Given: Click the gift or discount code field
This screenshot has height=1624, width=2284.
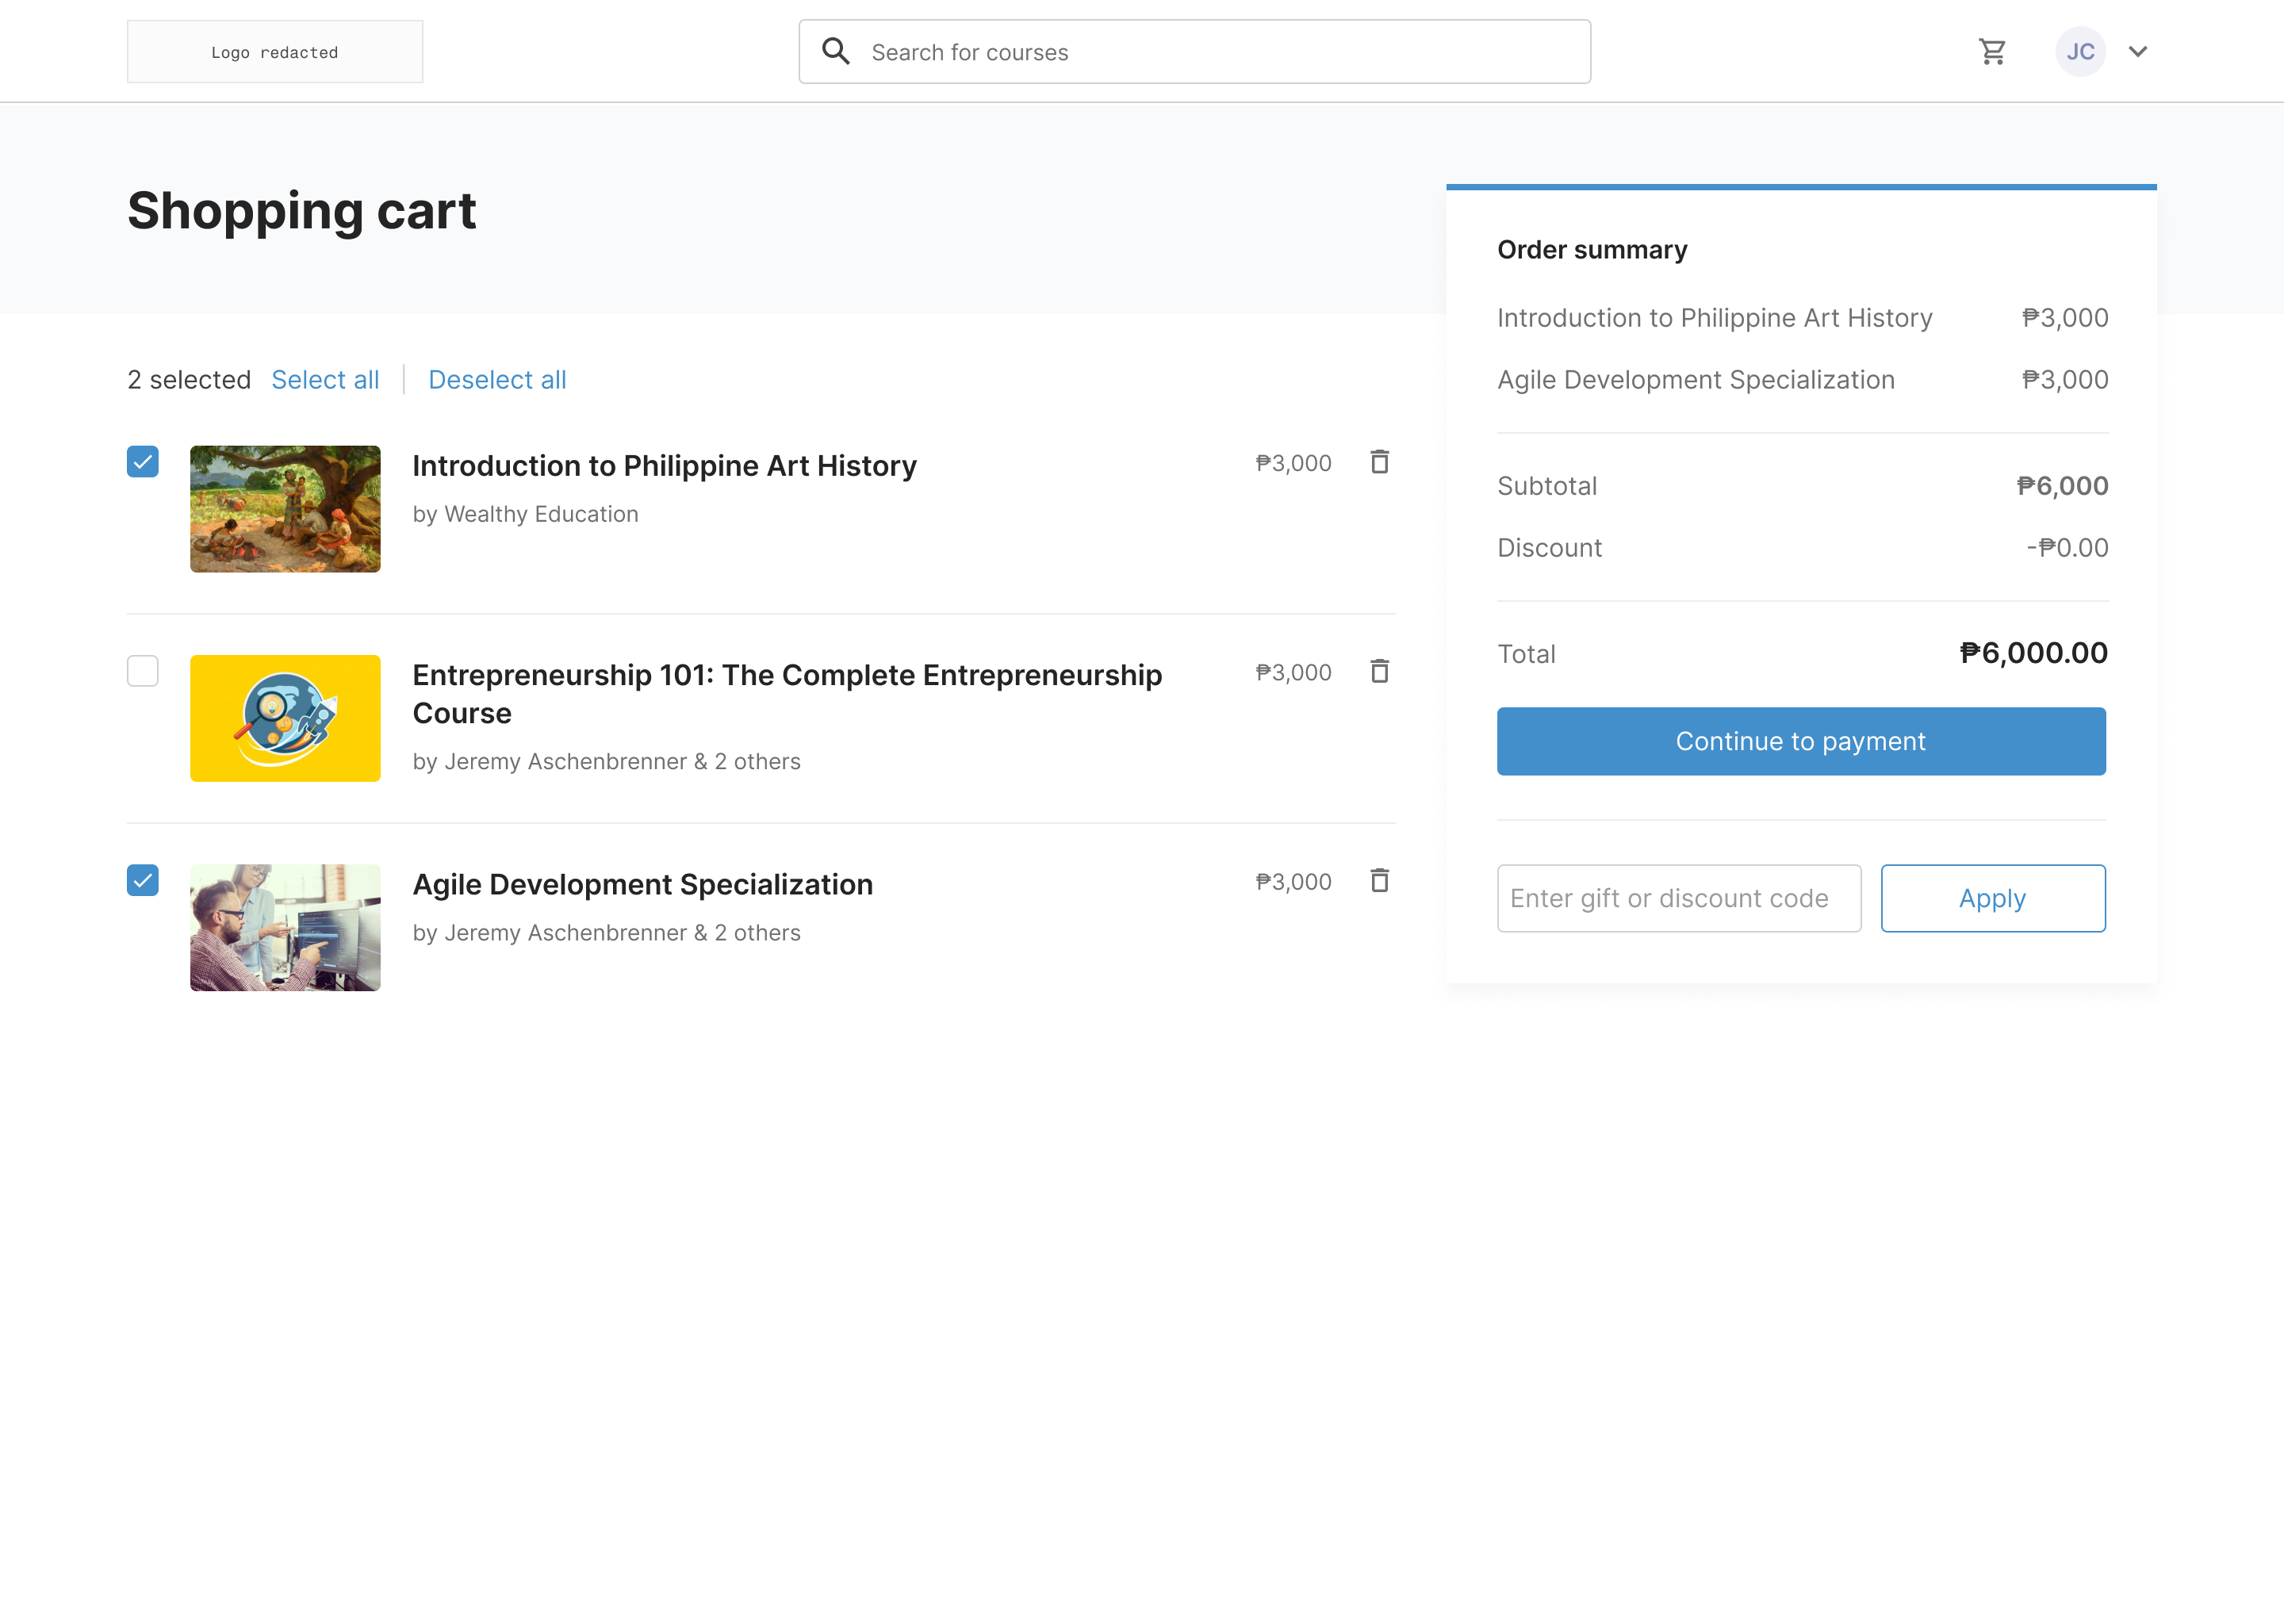Looking at the screenshot, I should (x=1678, y=898).
